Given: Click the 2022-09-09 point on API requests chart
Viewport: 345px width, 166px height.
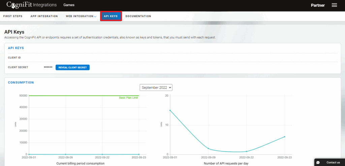Looking at the screenshot, I should click(x=208, y=148).
